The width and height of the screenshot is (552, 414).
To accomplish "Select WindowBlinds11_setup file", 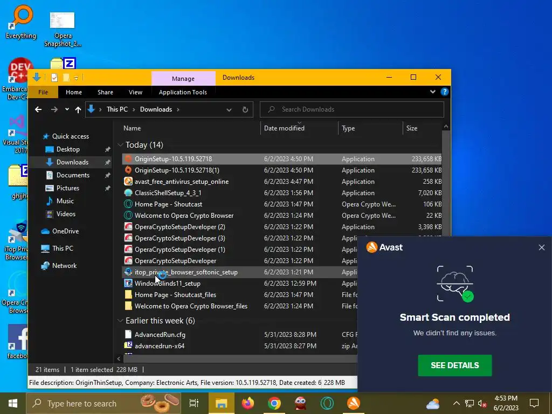I will pos(240,284).
